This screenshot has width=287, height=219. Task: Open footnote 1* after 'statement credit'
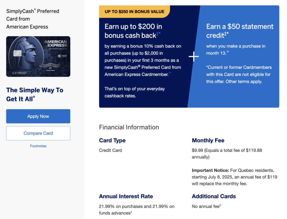[226, 34]
